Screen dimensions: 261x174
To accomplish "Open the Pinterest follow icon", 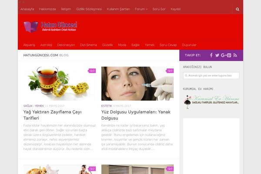I will (x=229, y=55).
